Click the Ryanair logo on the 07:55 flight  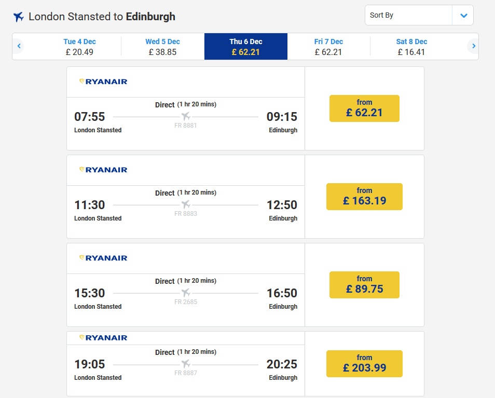[x=103, y=81]
